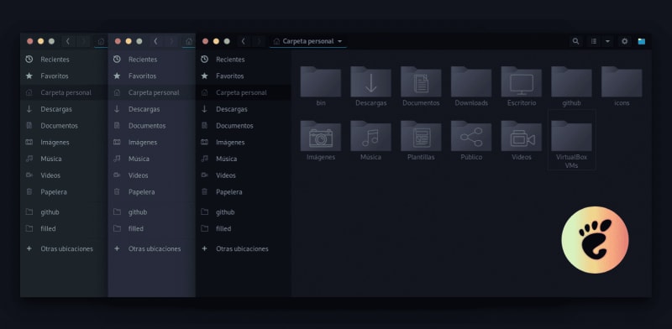Expand the Carpeta personal path dropdown
Viewport: 672px width, 329px height.
coord(308,41)
